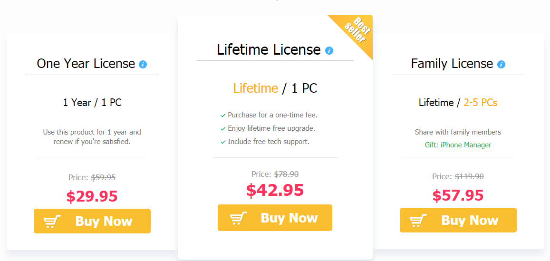Buy the Family License for $57.95
The width and height of the screenshot is (550, 261).
(x=458, y=220)
